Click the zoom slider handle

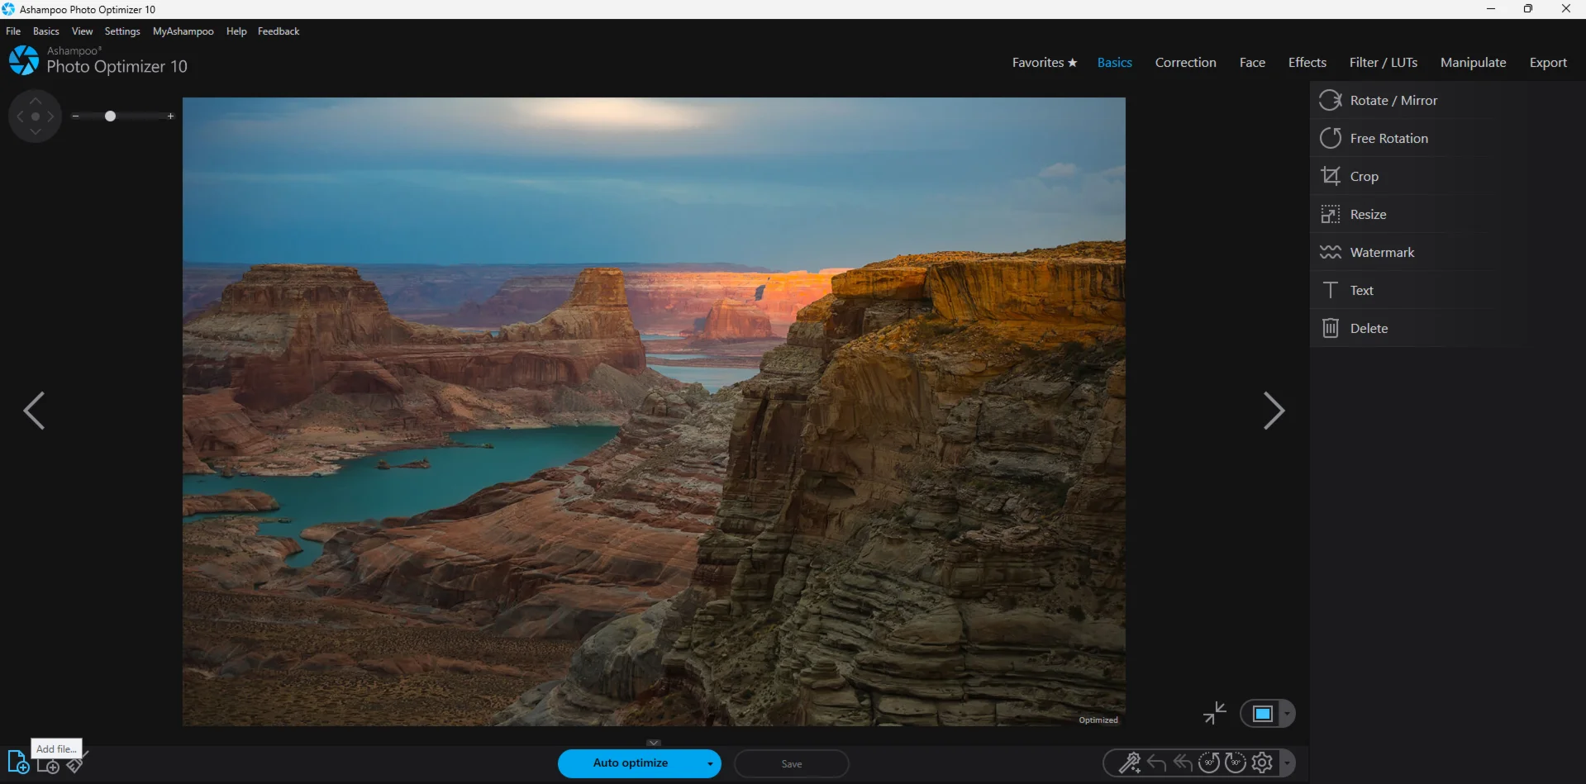point(110,116)
